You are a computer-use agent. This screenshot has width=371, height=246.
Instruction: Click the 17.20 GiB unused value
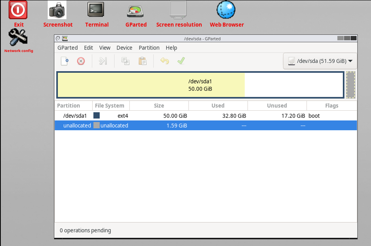click(x=293, y=116)
